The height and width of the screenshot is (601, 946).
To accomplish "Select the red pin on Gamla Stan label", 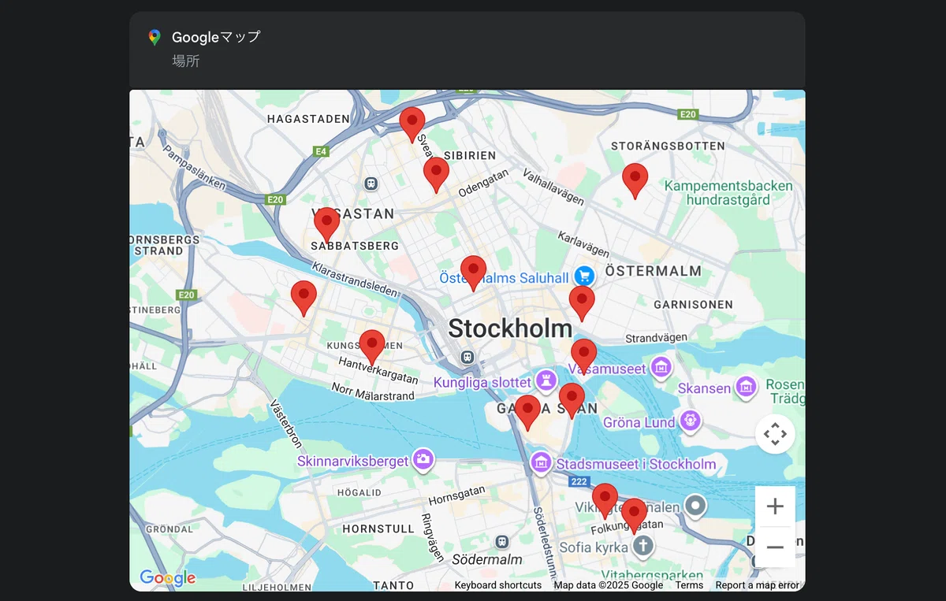I will (527, 414).
